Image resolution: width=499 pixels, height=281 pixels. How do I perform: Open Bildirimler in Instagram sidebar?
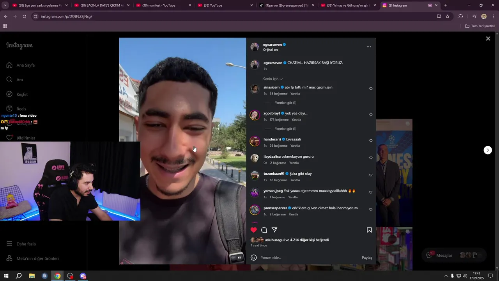click(21, 138)
